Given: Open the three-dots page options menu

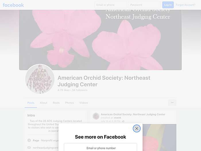Looking at the screenshot, I should tap(172, 103).
